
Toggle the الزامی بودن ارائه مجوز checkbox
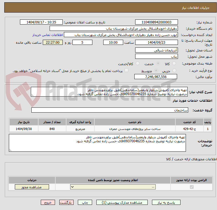click(192, 187)
